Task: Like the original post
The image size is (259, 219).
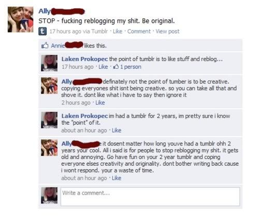Action: click(118, 32)
